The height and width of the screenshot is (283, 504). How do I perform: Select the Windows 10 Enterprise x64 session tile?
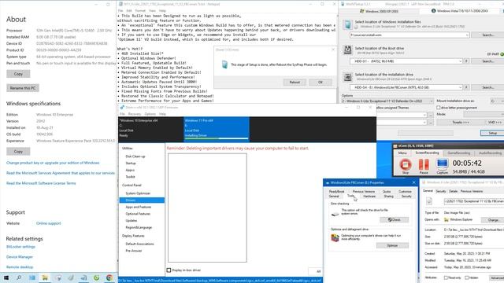click(x=150, y=128)
